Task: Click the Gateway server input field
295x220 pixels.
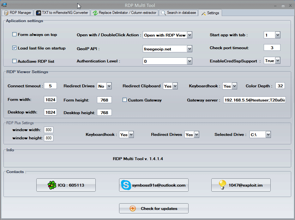Action: [254, 100]
